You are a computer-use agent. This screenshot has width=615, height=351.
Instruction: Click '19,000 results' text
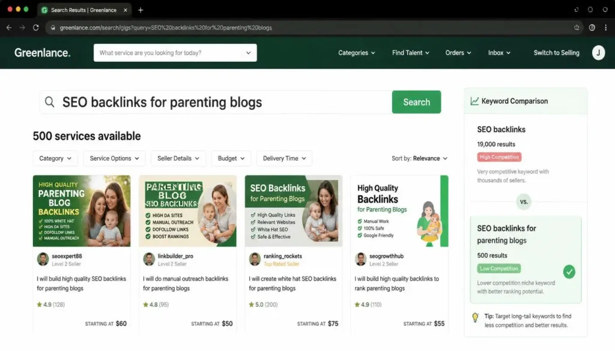pos(495,144)
